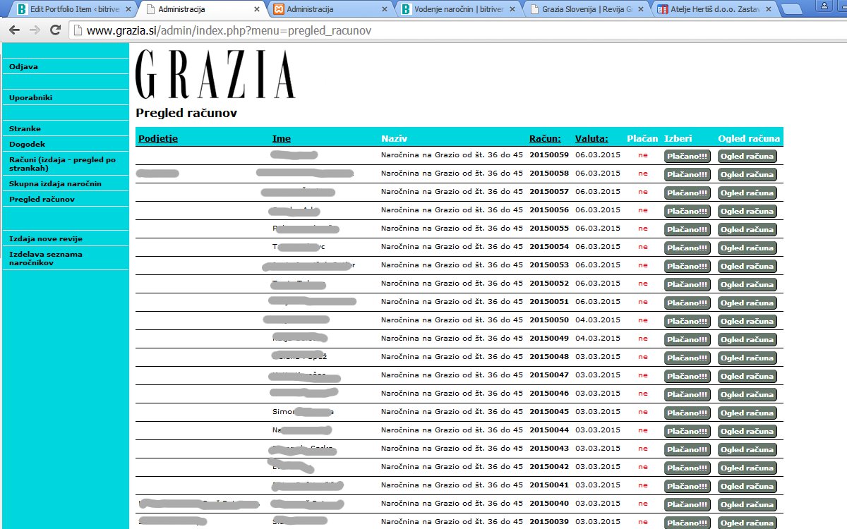
Task: Sort by the 'Valuta:' column header
Action: 591,139
